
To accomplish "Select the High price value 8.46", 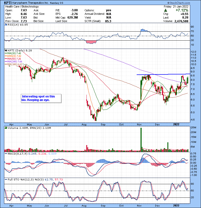I will tap(24, 14).
